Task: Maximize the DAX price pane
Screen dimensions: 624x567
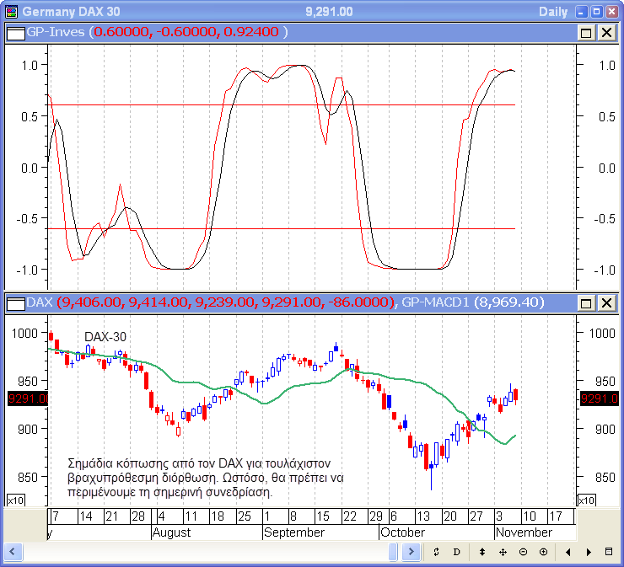Action: [x=587, y=302]
